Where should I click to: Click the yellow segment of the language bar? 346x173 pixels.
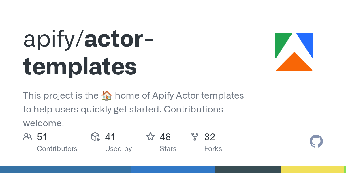coord(312,170)
